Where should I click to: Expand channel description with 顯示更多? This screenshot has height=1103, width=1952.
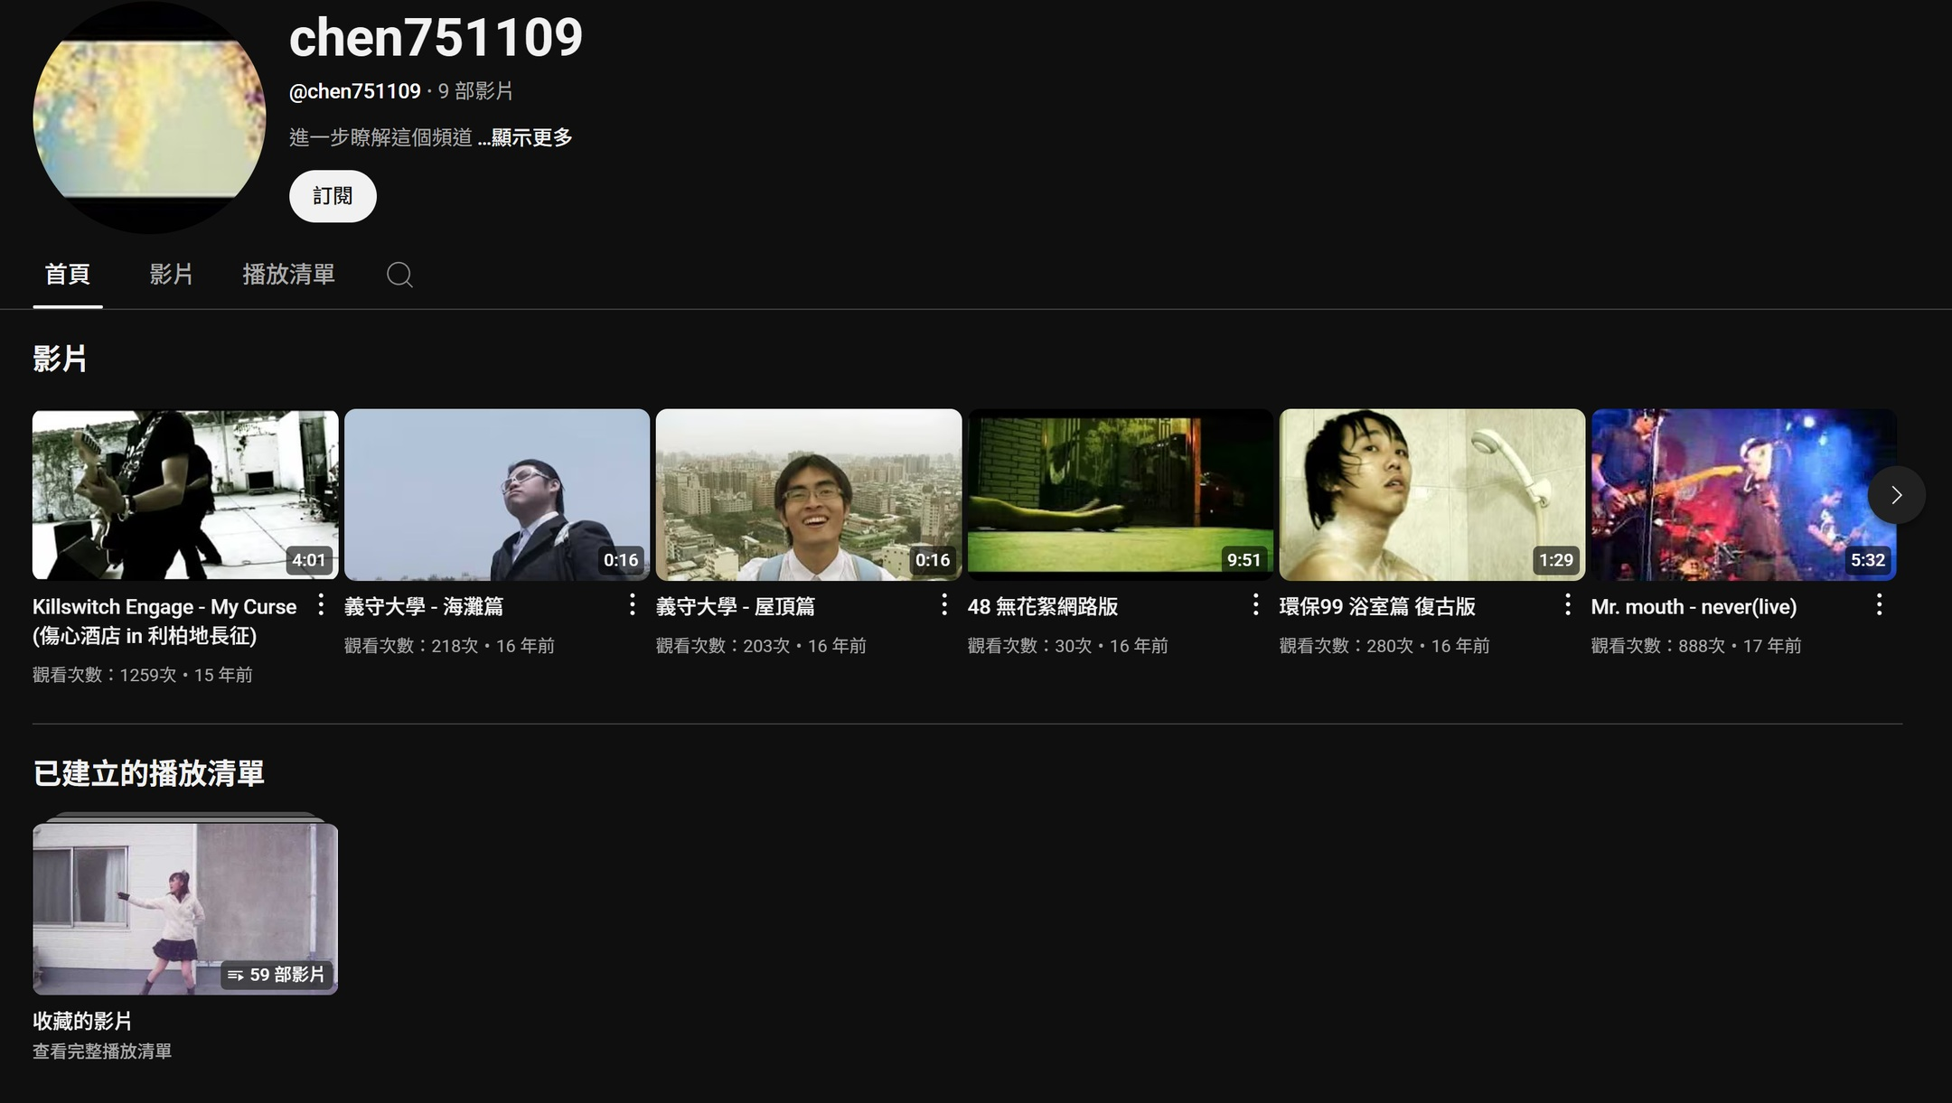click(525, 137)
